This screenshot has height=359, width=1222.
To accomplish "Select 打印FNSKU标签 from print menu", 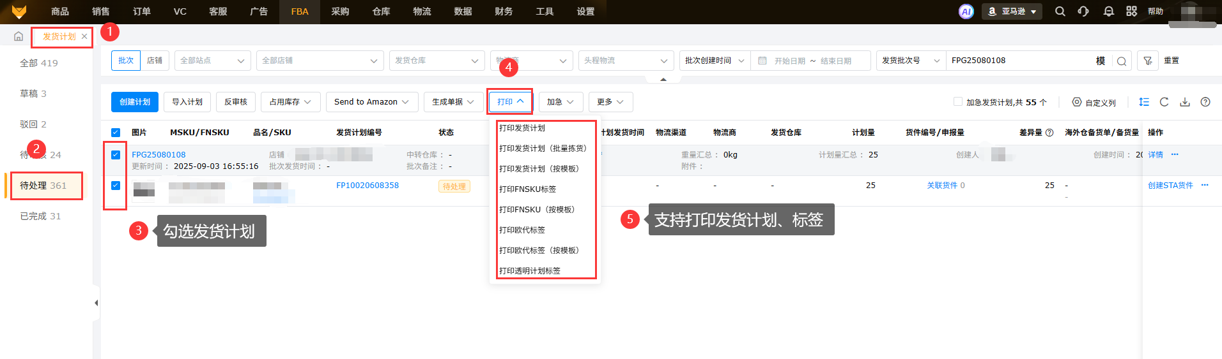I will [527, 189].
